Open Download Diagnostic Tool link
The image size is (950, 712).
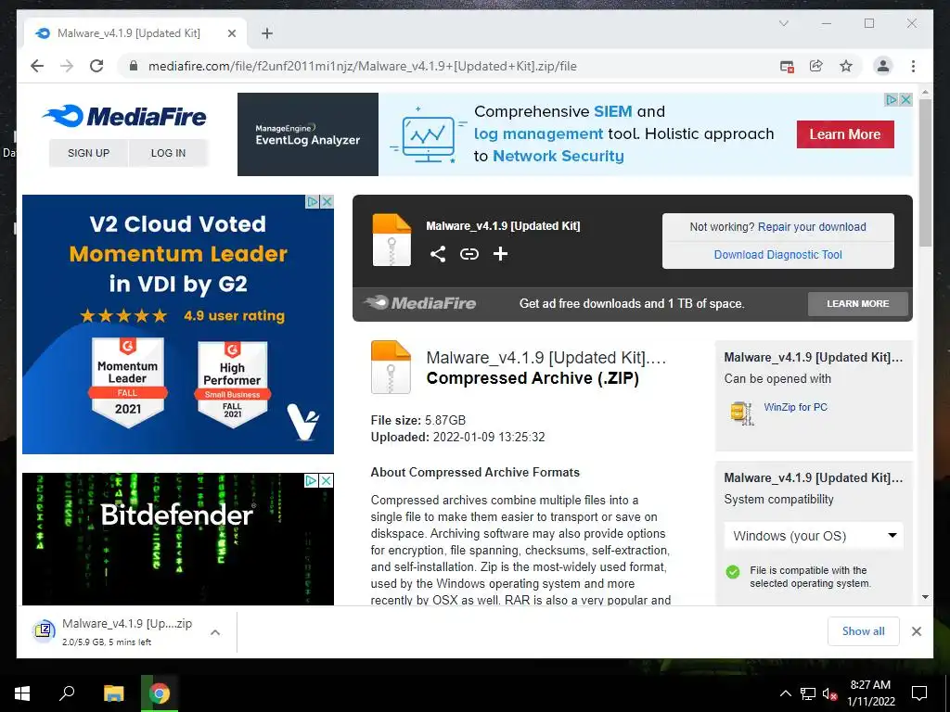(778, 255)
